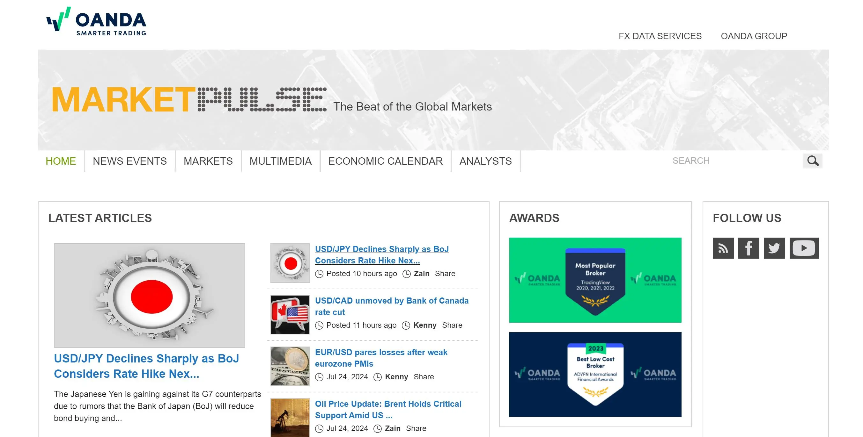Screen dimensions: 863x437
Task: Open the large featured USD/JPY headline
Action: (146, 366)
